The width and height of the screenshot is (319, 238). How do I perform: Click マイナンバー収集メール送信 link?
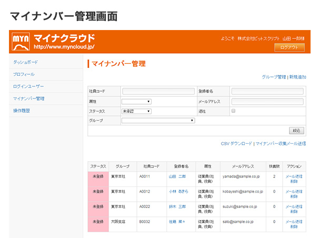click(281, 143)
